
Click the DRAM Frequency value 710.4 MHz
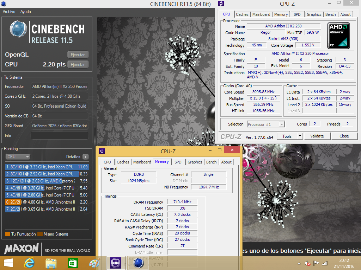[x=182, y=202]
